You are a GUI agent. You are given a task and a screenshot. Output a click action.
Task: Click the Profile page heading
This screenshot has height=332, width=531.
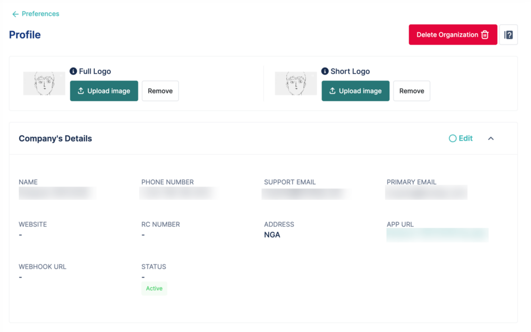(25, 35)
